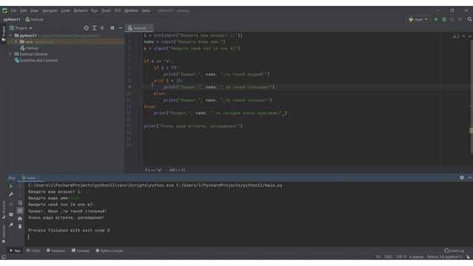Select the venv library root folder row
473x266 pixels.
[66, 41]
